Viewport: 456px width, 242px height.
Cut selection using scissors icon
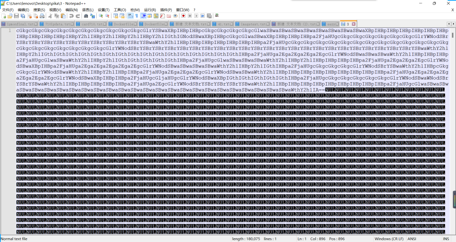point(50,16)
